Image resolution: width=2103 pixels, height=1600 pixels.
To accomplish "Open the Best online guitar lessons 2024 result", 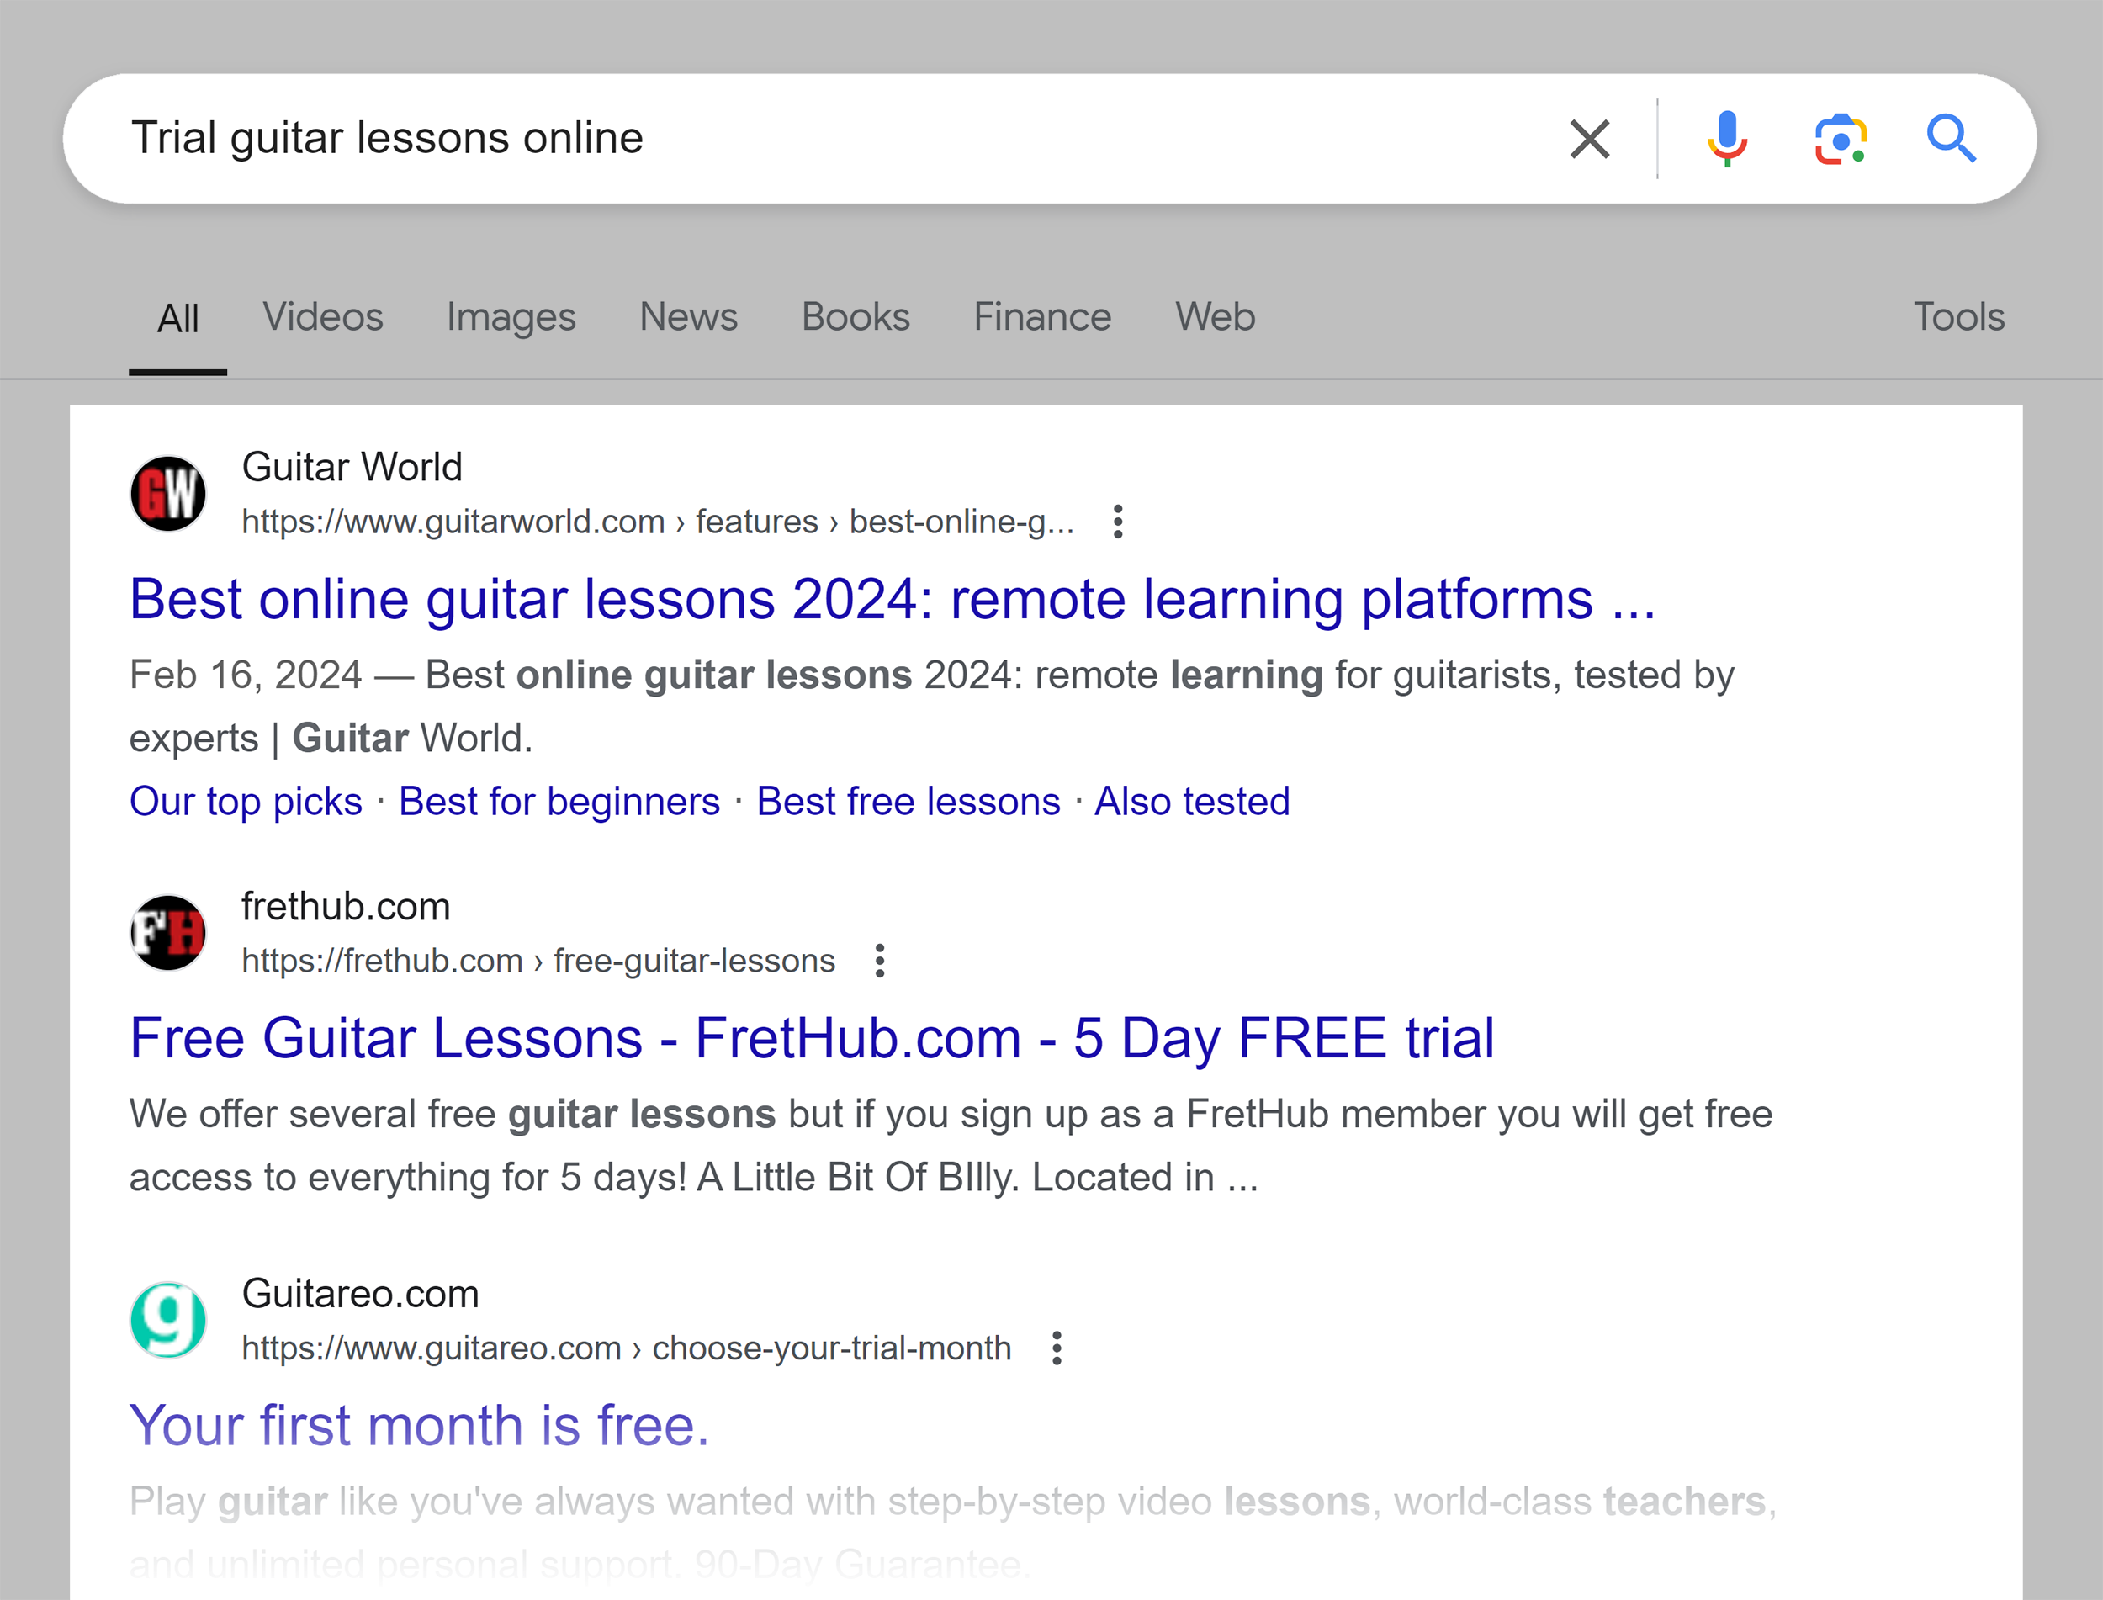I will pyautogui.click(x=893, y=599).
